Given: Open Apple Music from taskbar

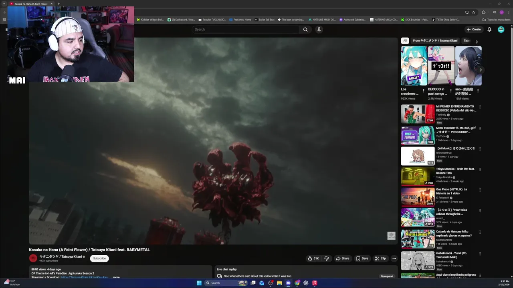Looking at the screenshot, I should point(315,283).
